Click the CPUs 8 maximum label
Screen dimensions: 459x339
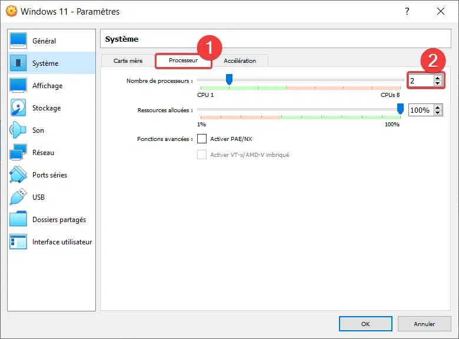pos(390,95)
